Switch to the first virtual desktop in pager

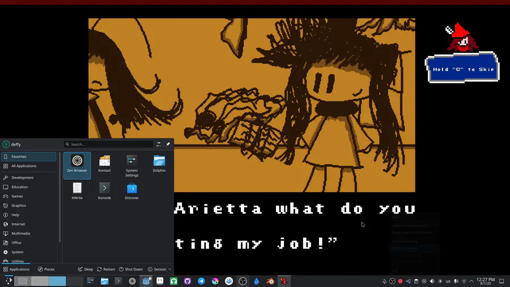(x=23, y=281)
